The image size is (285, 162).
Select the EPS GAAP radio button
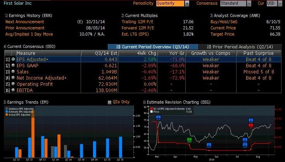(x=13, y=65)
